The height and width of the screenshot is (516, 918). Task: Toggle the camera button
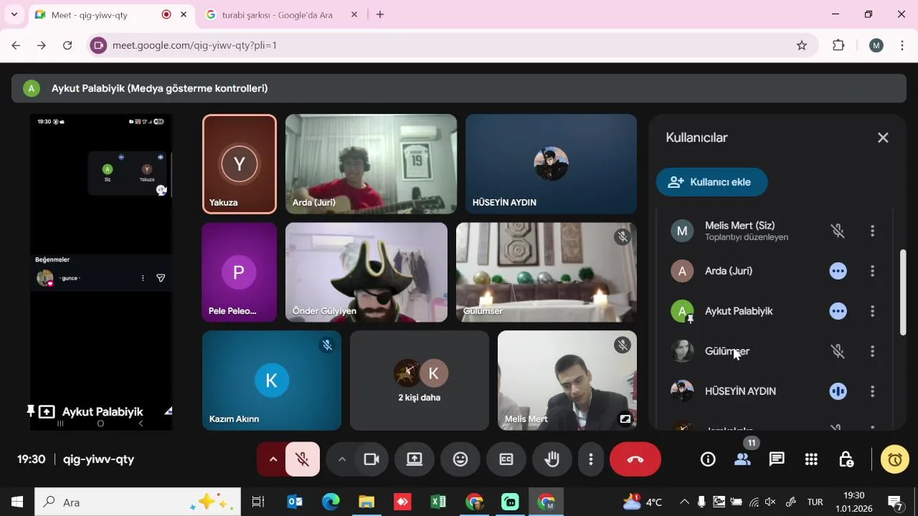tap(372, 459)
